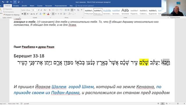Apply the Без интервала style
Screen dimensions: 186x105
pyautogui.click(x=98, y=12)
